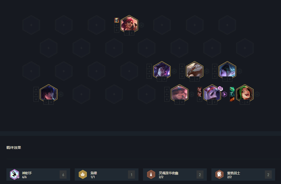The width and height of the screenshot is (281, 184).
Task: Open the 灵魂莲华夜幽 2/2 trait card
Action: tap(175, 175)
